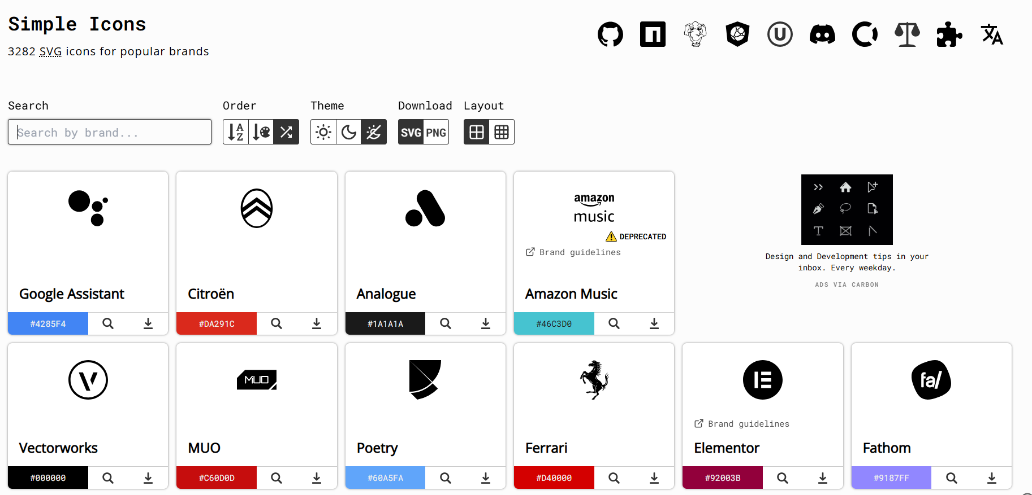Copy Google Assistant color #4285F4

pyautogui.click(x=48, y=324)
